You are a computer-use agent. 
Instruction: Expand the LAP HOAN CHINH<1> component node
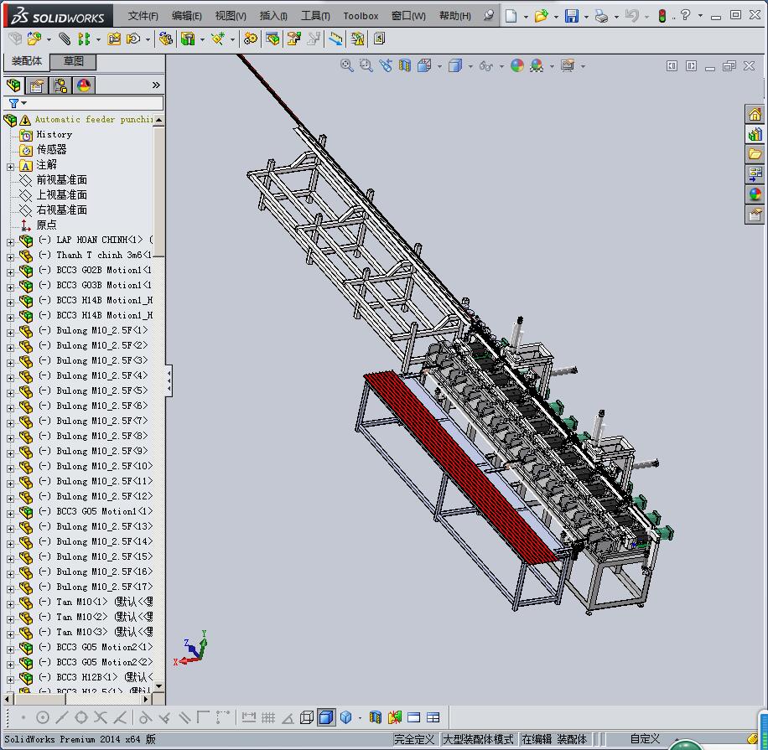(11, 241)
